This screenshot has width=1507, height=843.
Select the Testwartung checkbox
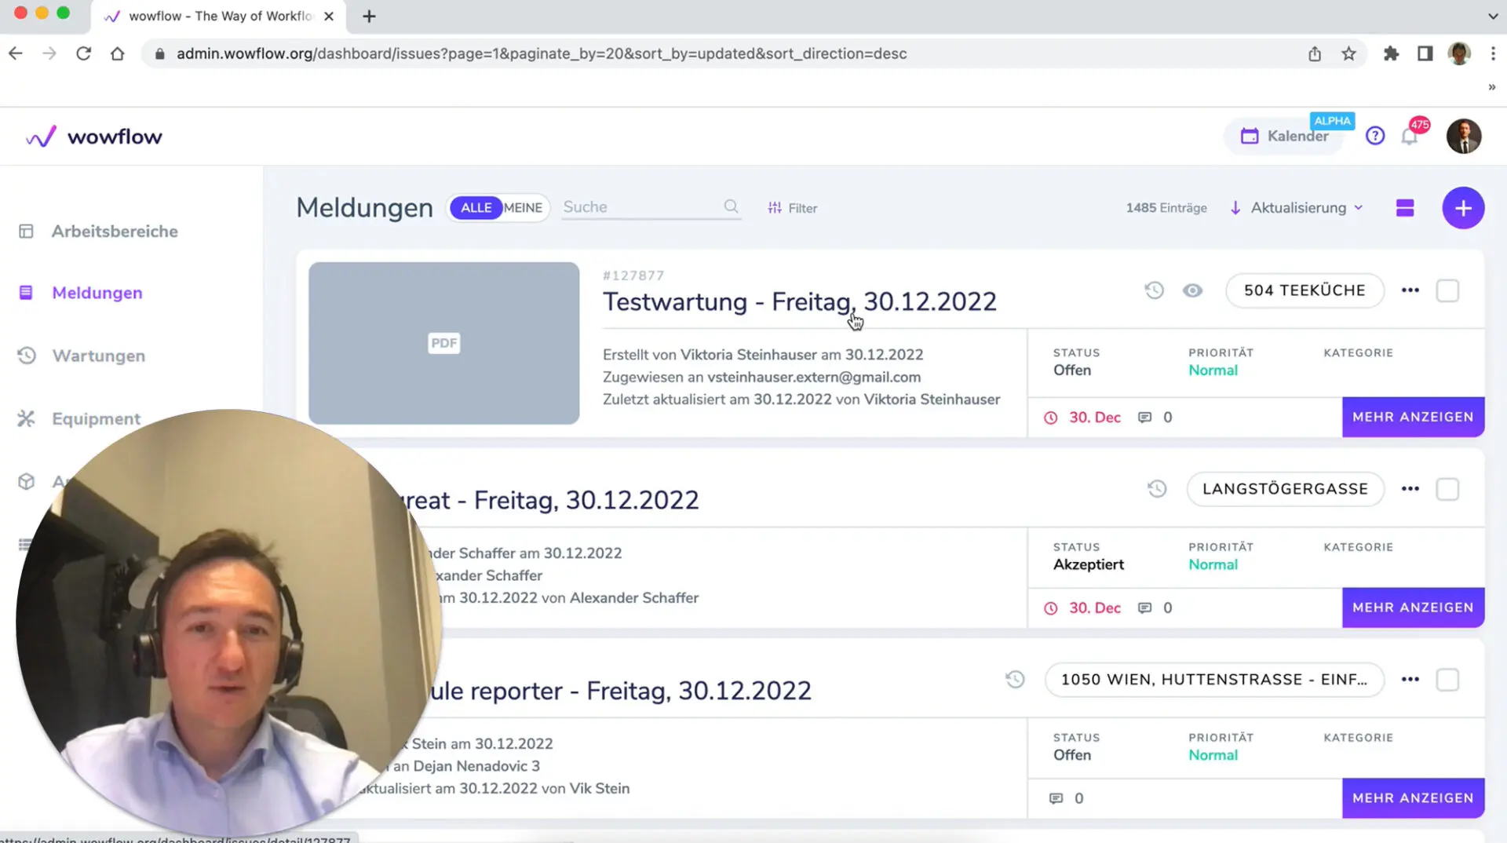tap(1447, 290)
